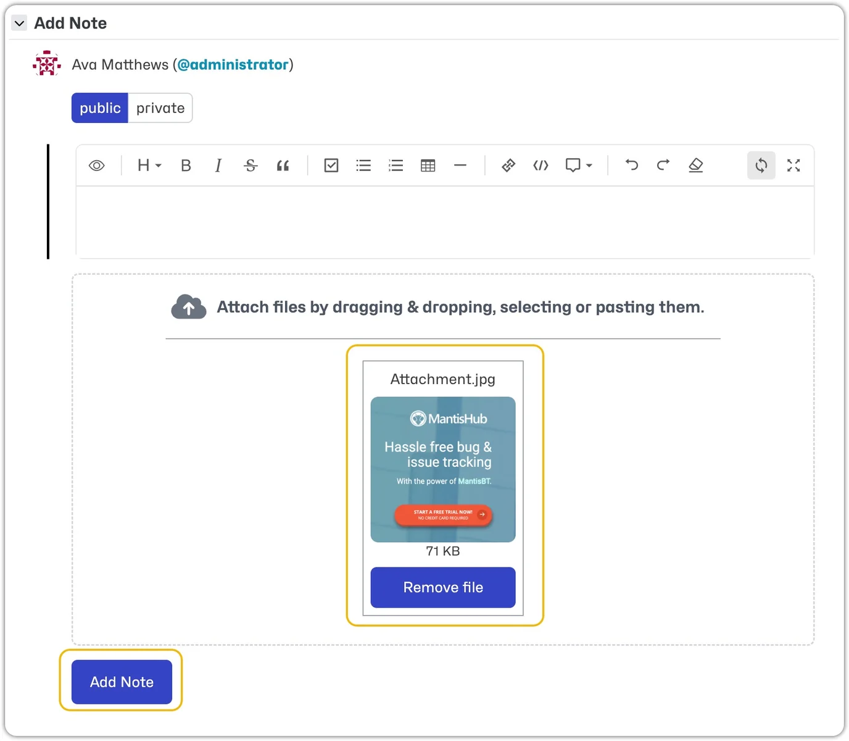This screenshot has height=741, width=849.
Task: Switch note visibility to private
Action: pyautogui.click(x=160, y=108)
